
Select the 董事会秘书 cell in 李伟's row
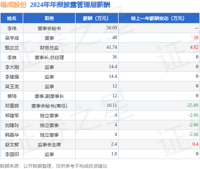click(49, 28)
